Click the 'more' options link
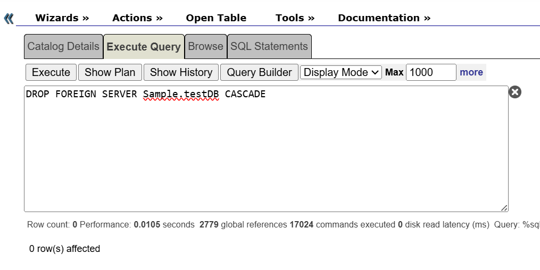The width and height of the screenshot is (540, 270). [471, 72]
